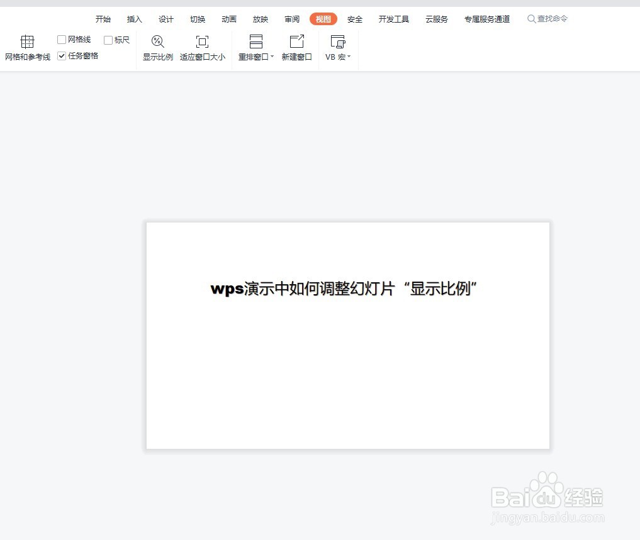
Task: Click the magnifier icon in 查找命令
Action: point(531,19)
